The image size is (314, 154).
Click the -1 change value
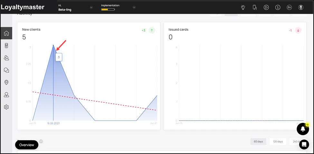click(290, 30)
